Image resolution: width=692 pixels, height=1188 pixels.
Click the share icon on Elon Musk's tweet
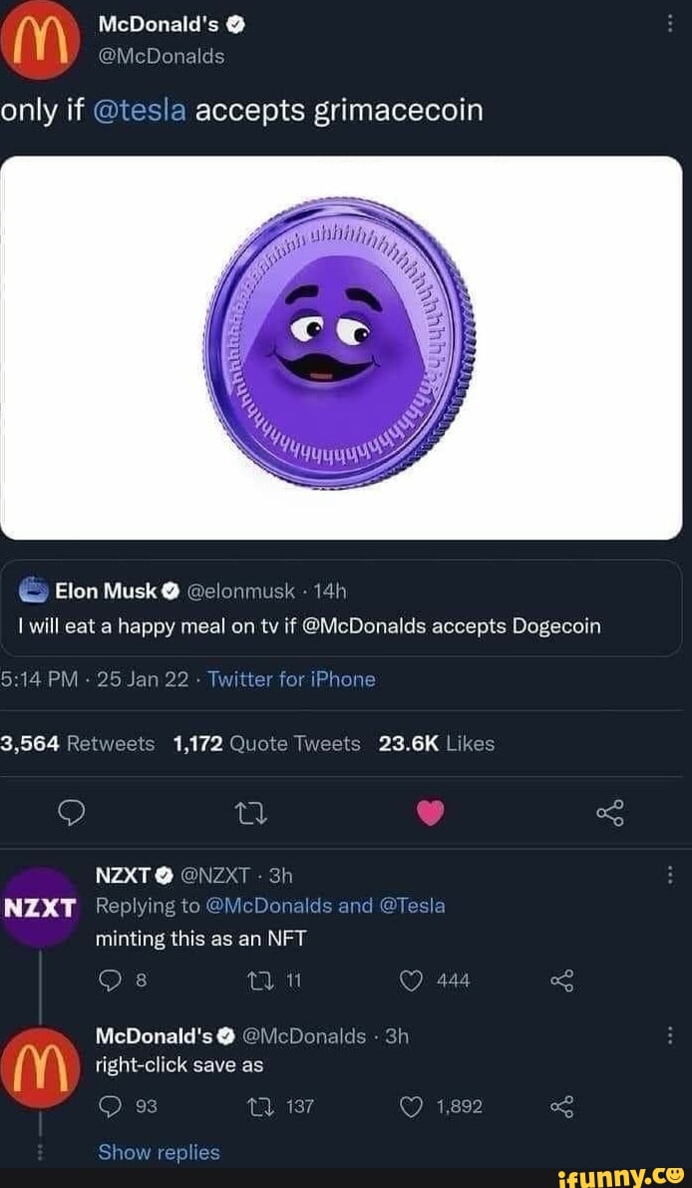click(611, 813)
